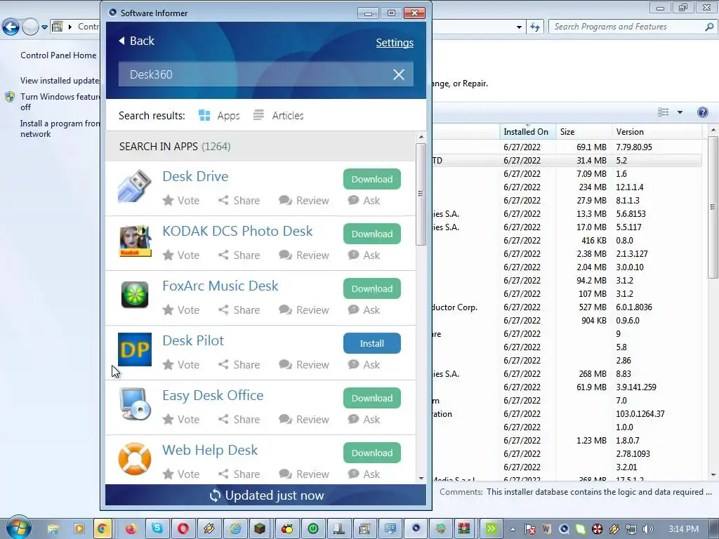Click Programs and Features list scrollbar

click(x=713, y=206)
